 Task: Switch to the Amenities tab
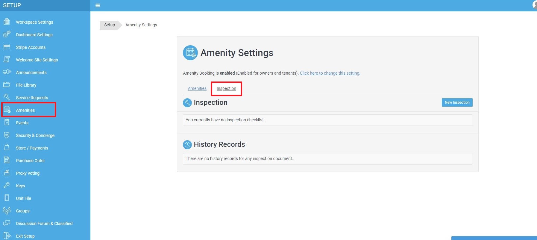197,88
